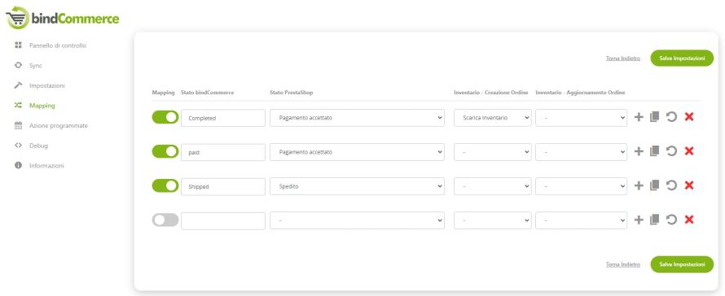Viewport: 725px width, 296px height.
Task: Click the bottom Salva Impostazioni button
Action: pos(682,264)
